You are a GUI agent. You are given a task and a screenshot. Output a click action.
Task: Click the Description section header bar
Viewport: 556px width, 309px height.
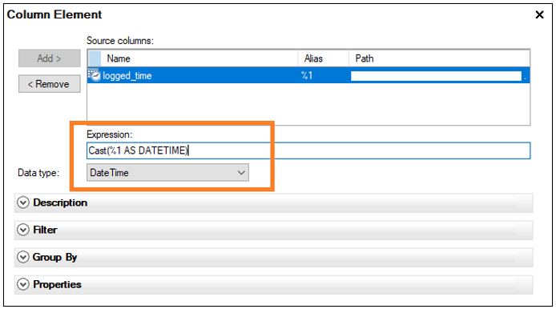273,203
